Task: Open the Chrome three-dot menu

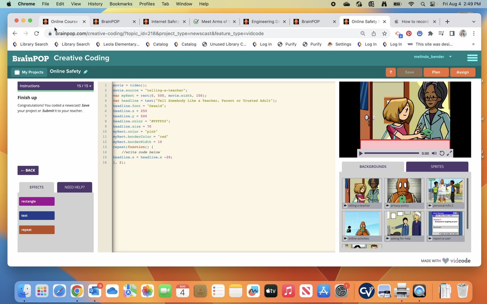Action: (473, 34)
